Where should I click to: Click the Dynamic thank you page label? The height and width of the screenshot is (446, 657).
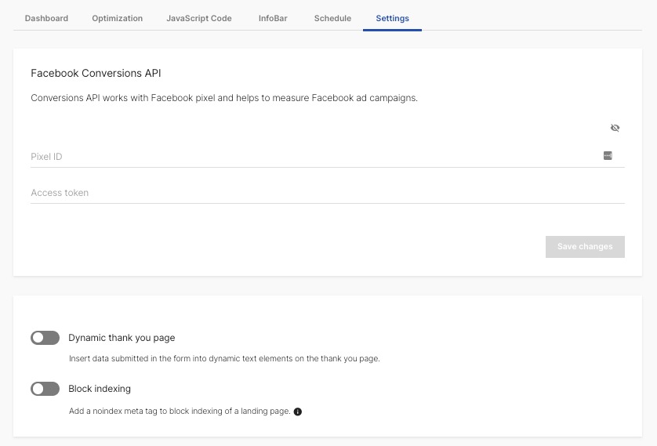(122, 338)
